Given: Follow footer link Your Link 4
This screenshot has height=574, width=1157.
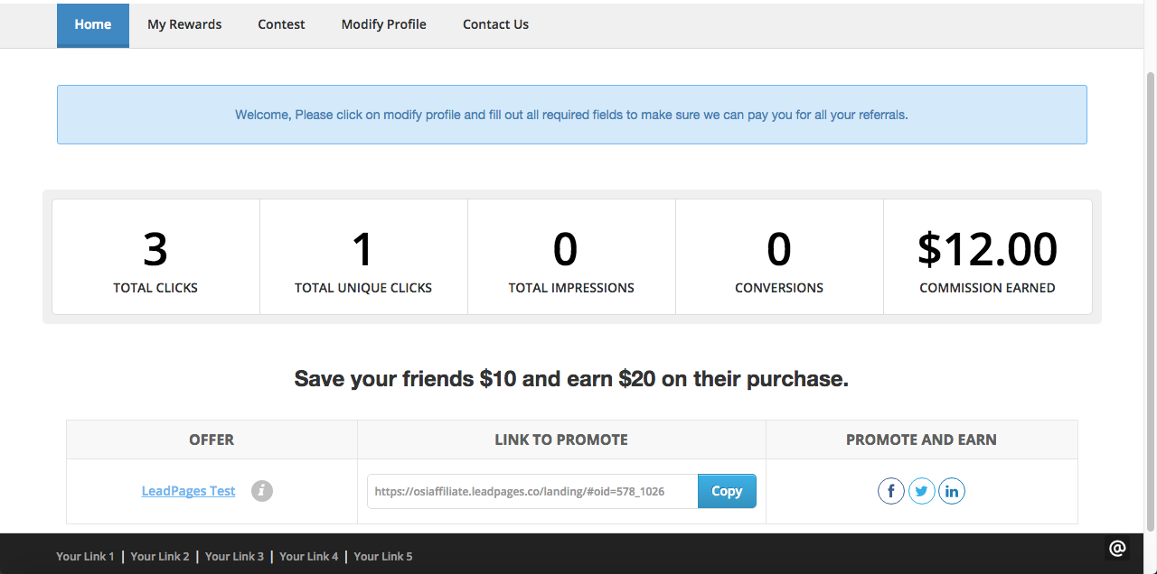Looking at the screenshot, I should click(x=309, y=557).
